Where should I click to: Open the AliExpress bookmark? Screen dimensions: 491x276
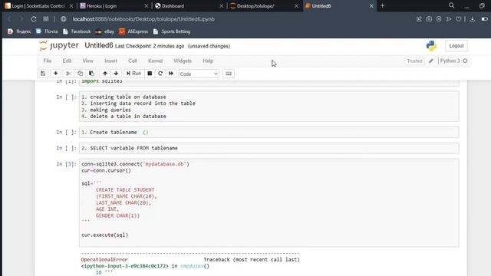(133, 31)
